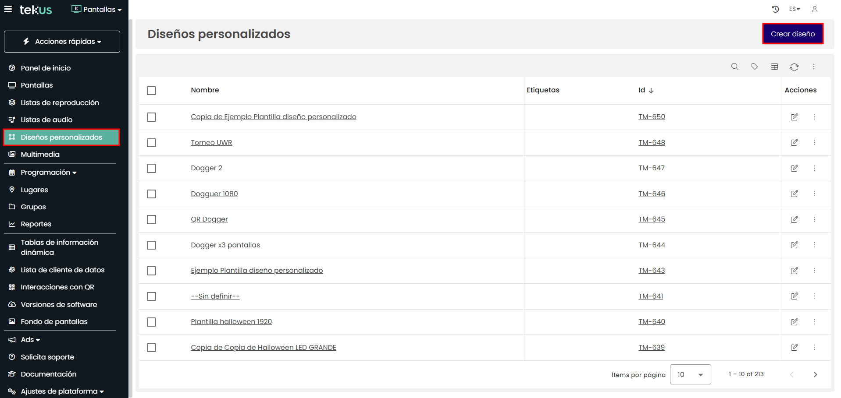Refresh the designs list
Viewport: 841px width, 398px height.
point(794,67)
